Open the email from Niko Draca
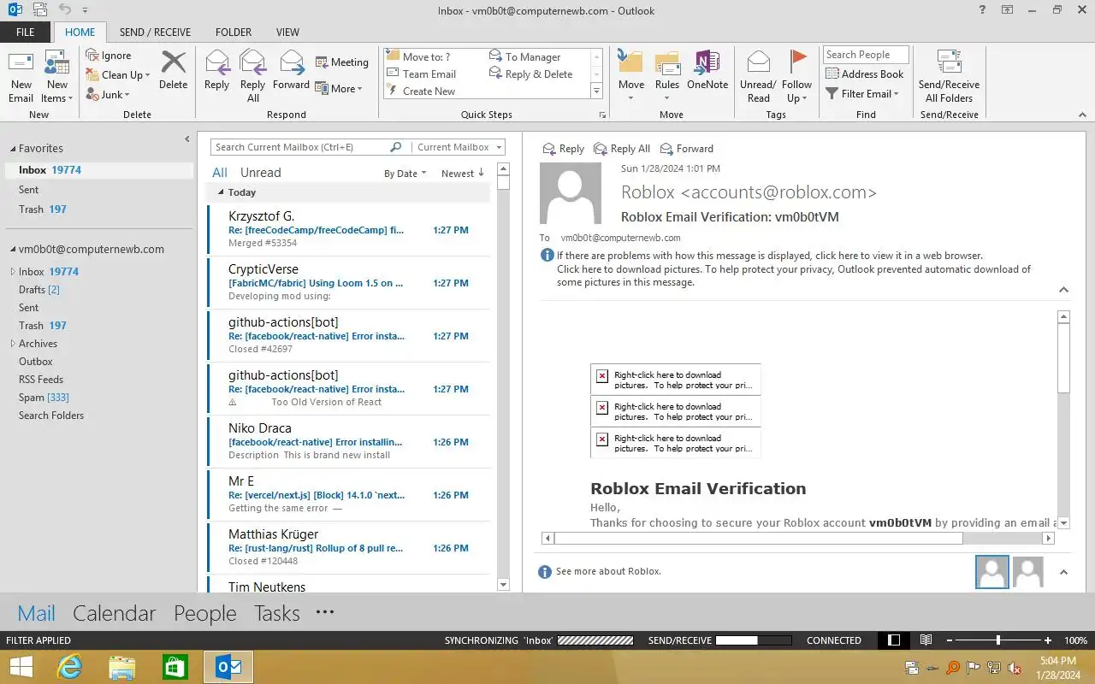Viewport: 1095px width, 684px height. click(x=348, y=441)
